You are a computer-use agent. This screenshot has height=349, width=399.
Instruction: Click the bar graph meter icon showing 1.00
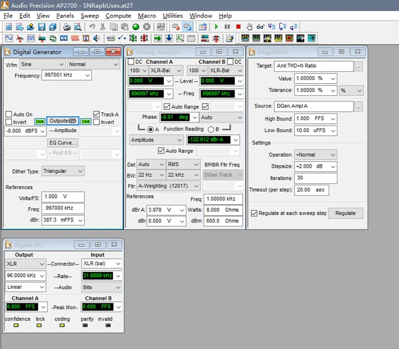click(205, 38)
